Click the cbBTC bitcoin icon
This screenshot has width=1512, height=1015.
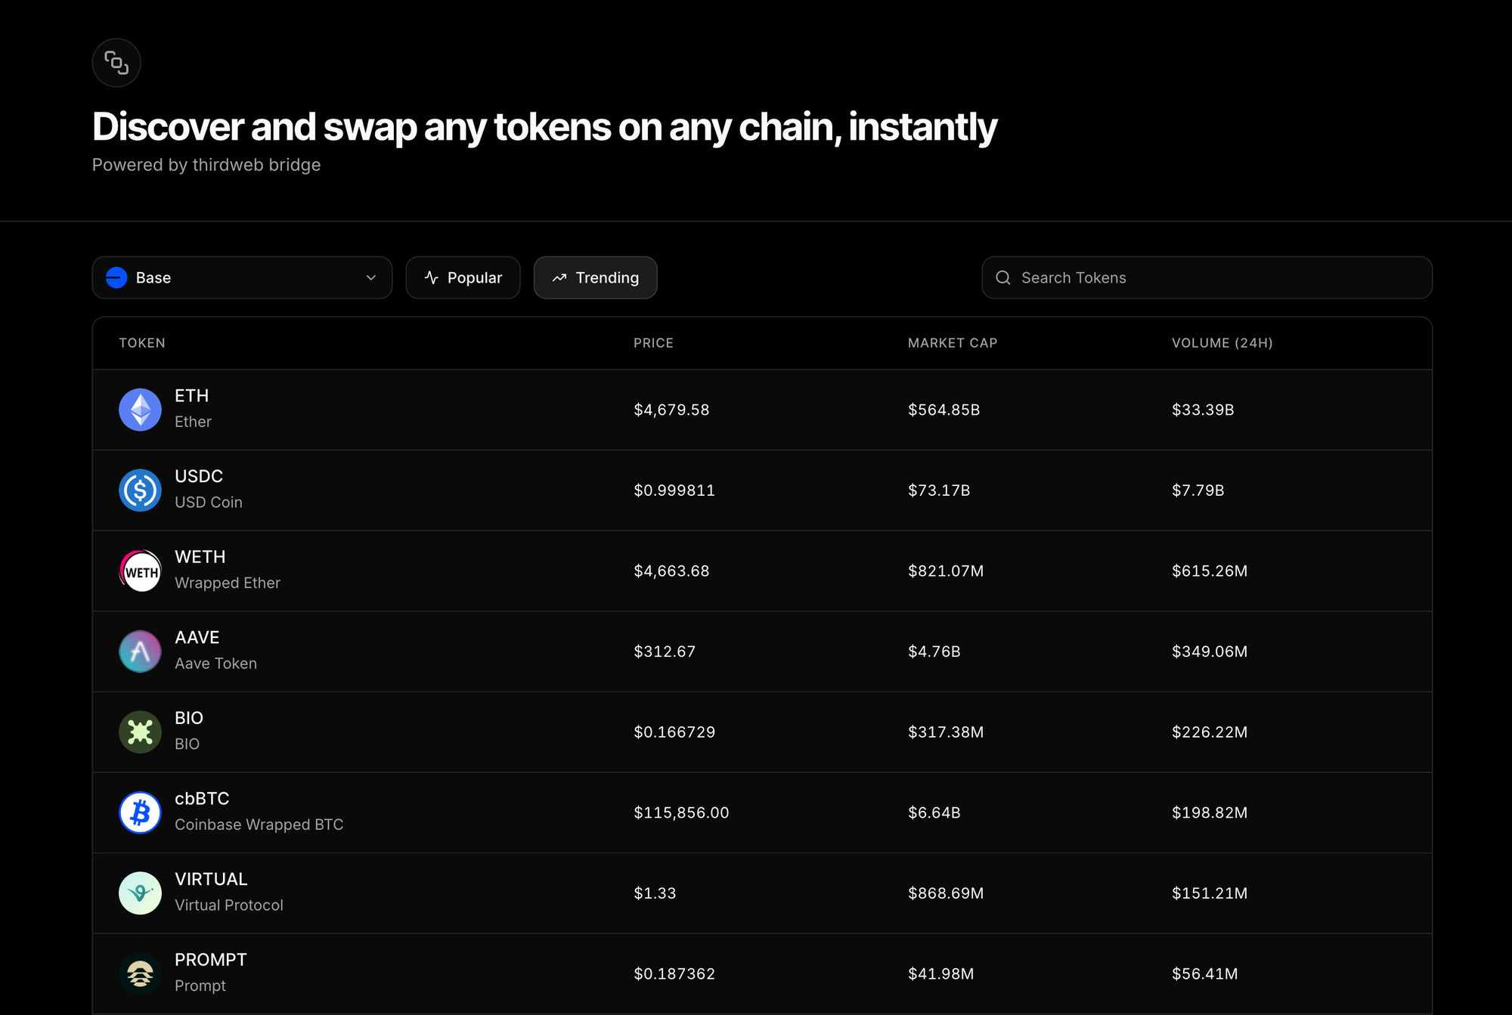(140, 812)
